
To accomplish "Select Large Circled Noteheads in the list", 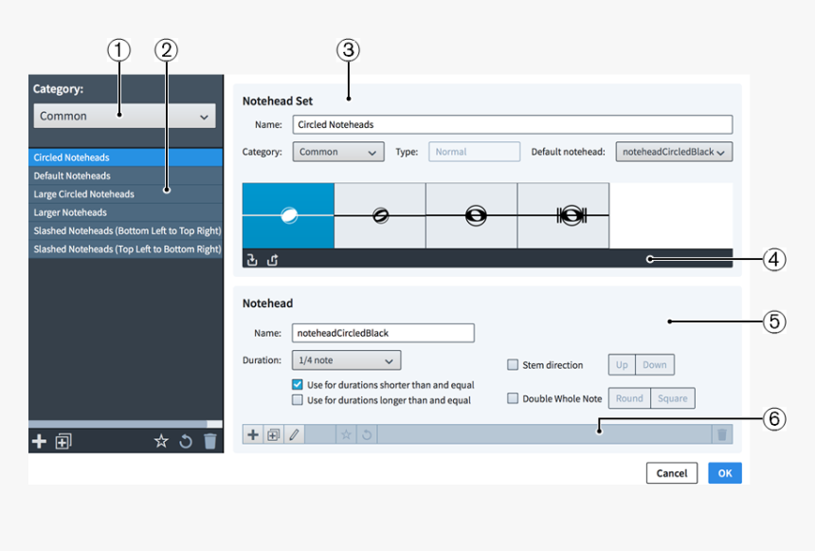I will pos(84,193).
